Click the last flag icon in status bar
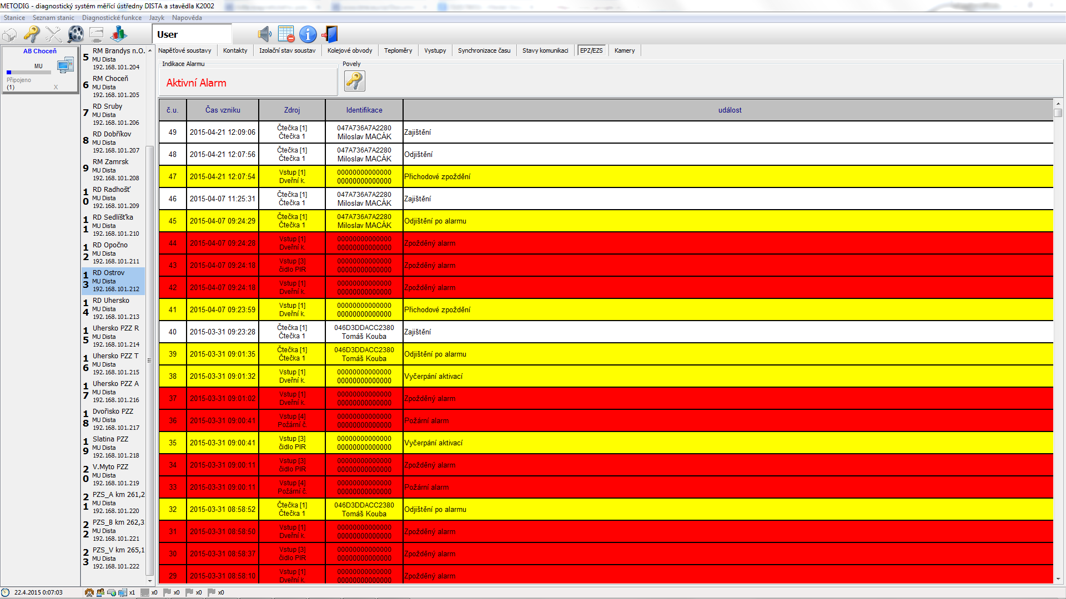 coord(212,592)
